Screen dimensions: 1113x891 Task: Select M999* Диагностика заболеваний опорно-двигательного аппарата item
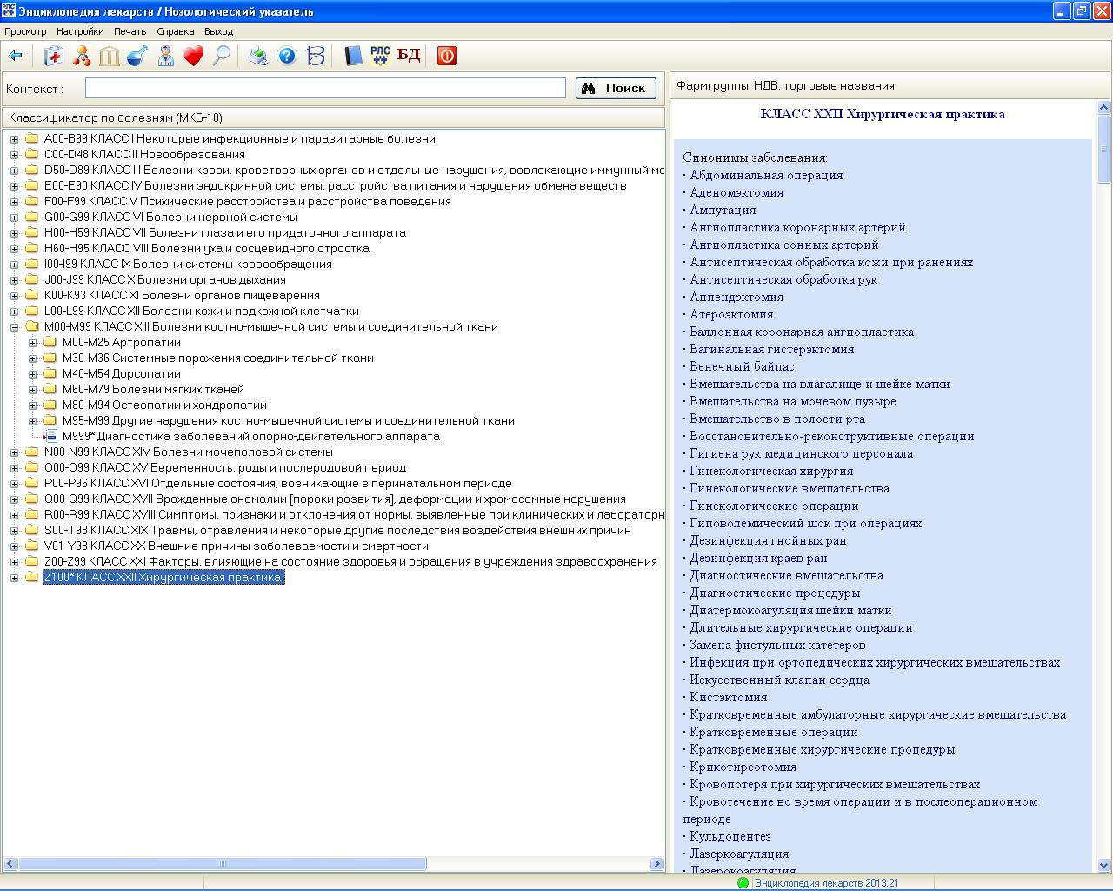point(250,437)
